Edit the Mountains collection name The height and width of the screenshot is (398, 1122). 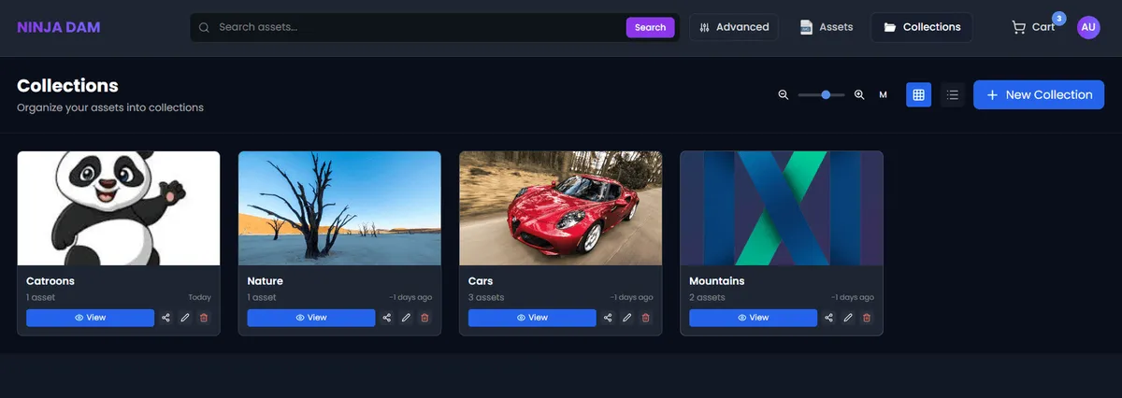point(848,318)
